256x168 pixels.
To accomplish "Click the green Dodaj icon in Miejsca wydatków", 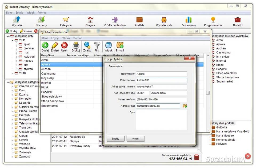I will [45, 47].
